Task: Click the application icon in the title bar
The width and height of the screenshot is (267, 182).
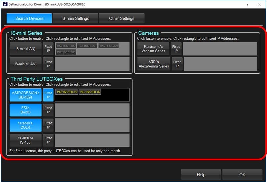Action: tap(5, 4)
